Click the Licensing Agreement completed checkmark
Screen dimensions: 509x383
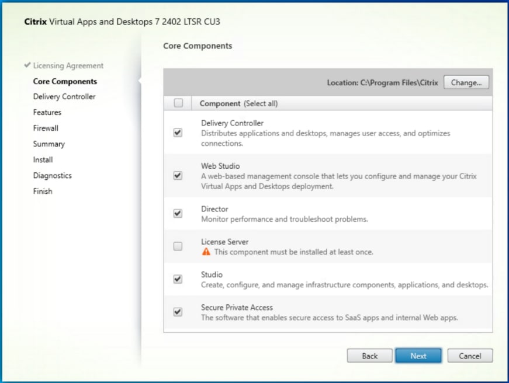click(27, 65)
